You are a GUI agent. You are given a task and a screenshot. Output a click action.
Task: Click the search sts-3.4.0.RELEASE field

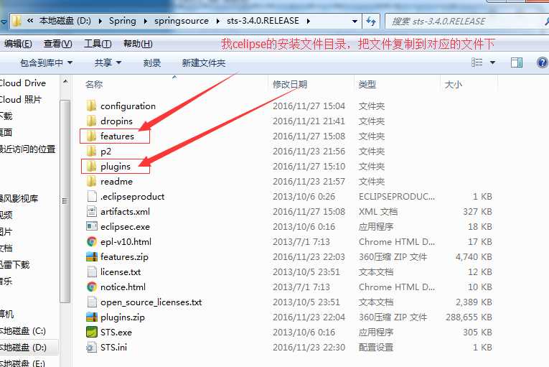(466, 21)
